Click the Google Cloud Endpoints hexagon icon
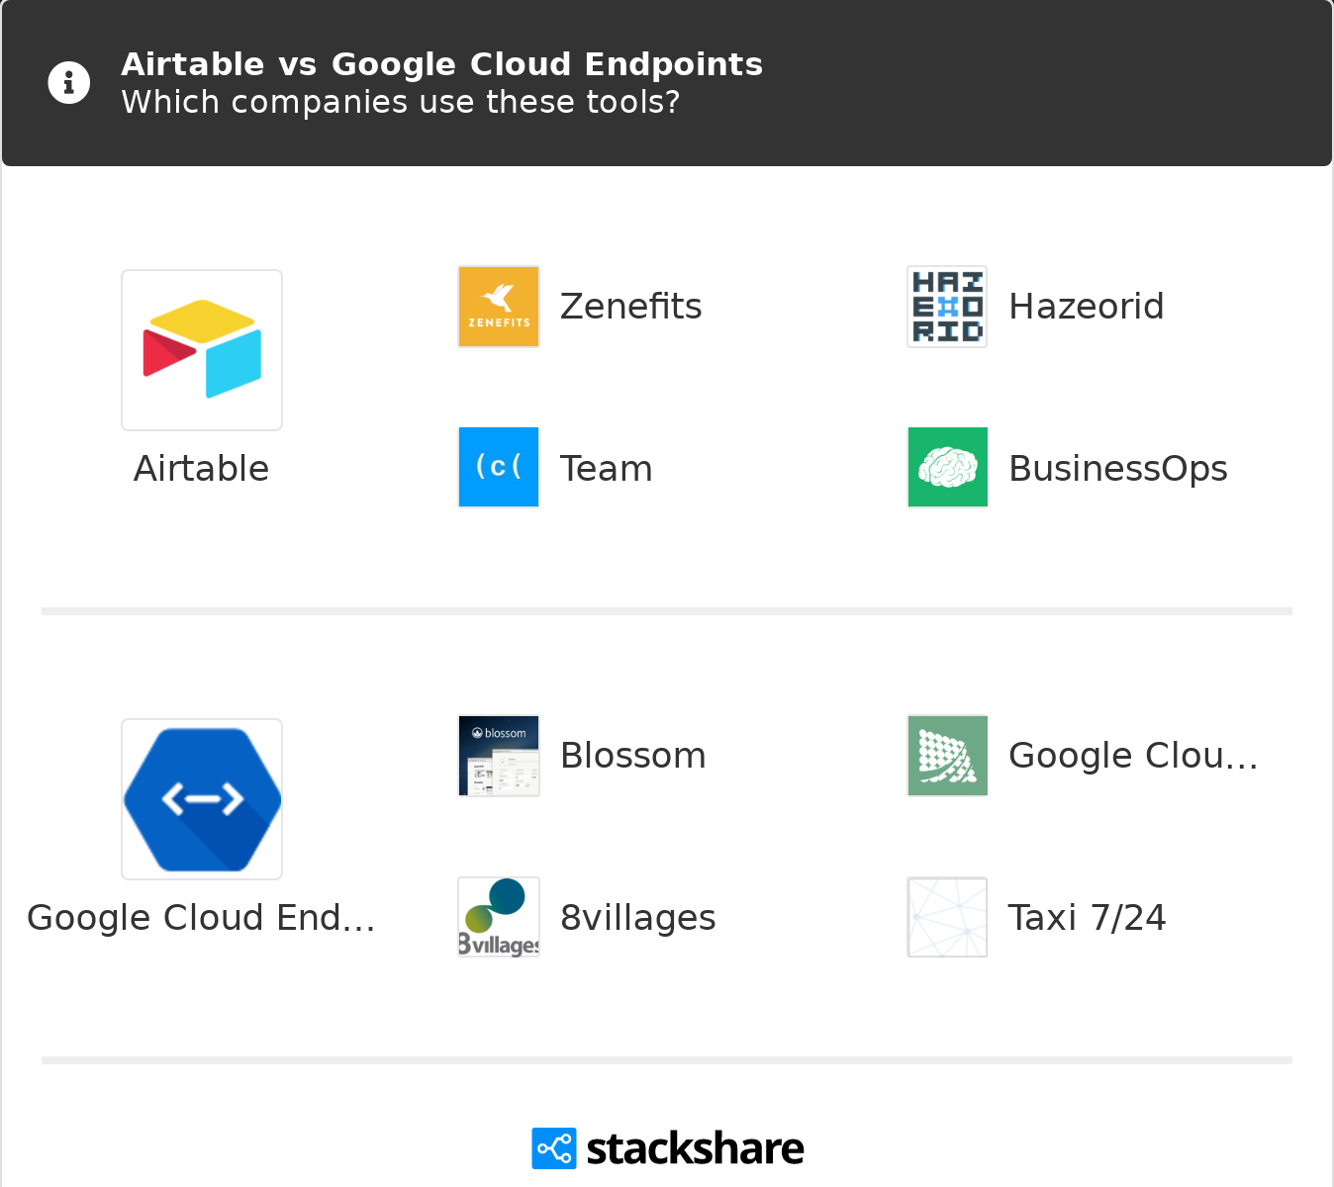This screenshot has width=1334, height=1187. [x=202, y=799]
